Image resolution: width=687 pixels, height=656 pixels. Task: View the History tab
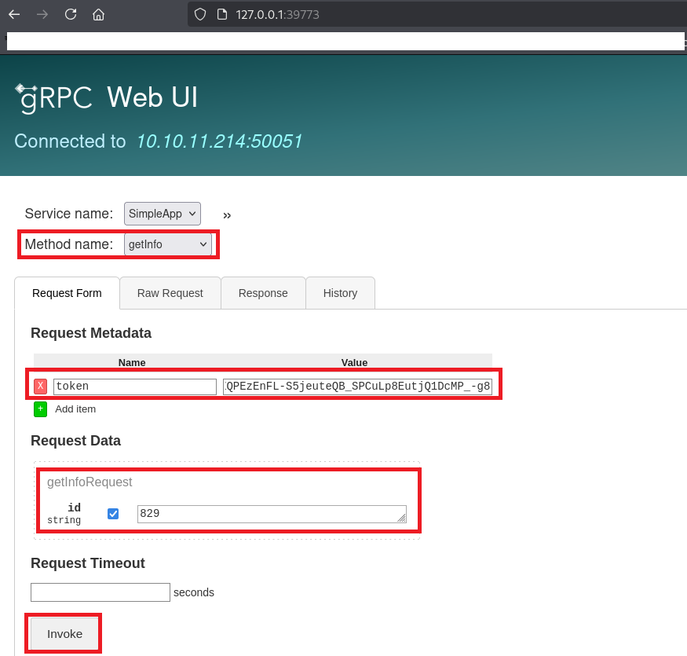[x=340, y=293]
